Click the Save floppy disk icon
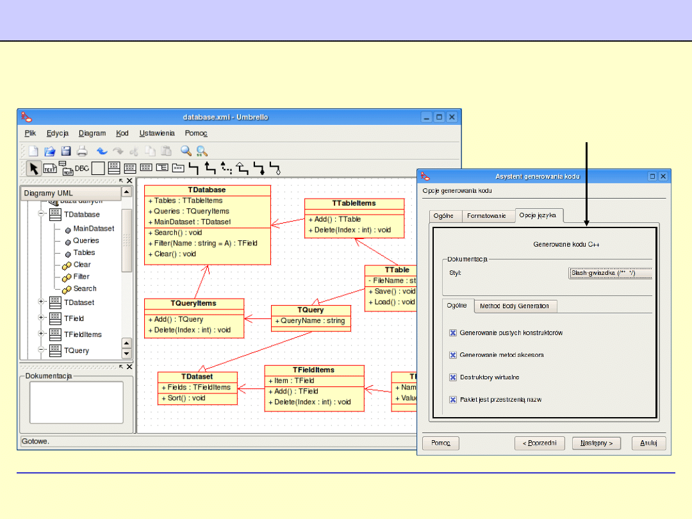Screen dimensions: 692x519 (x=66, y=151)
